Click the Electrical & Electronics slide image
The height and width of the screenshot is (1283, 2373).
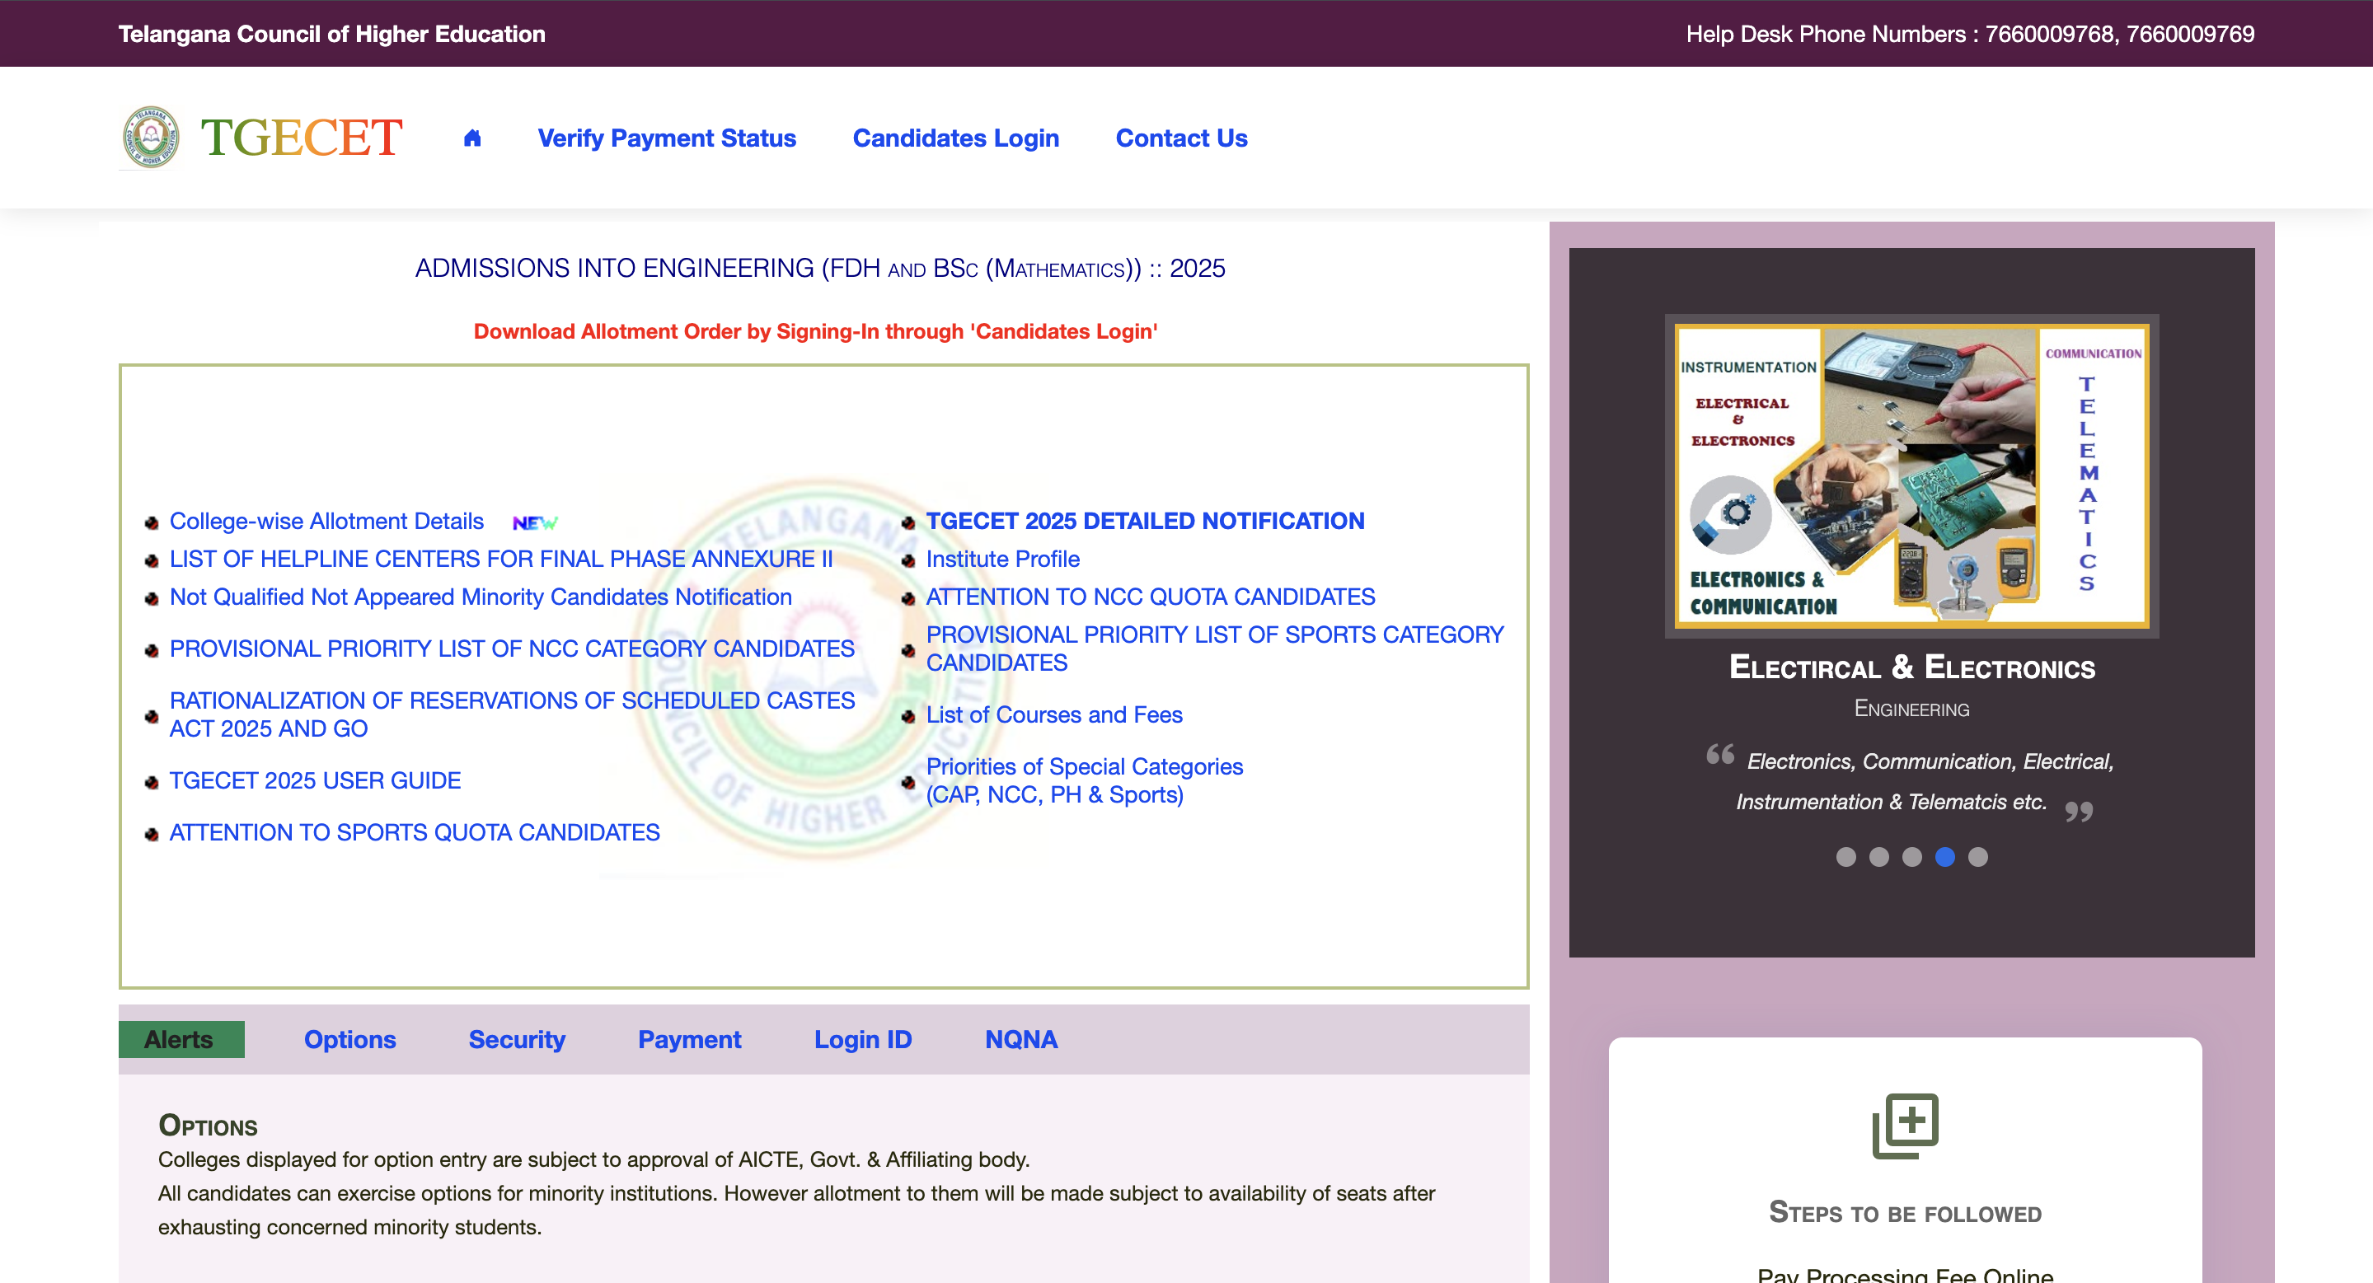tap(1911, 475)
